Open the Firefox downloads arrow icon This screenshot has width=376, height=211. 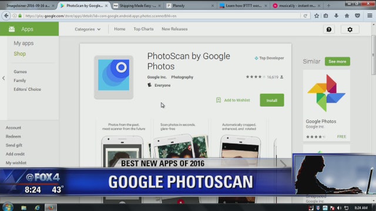tap(336, 16)
